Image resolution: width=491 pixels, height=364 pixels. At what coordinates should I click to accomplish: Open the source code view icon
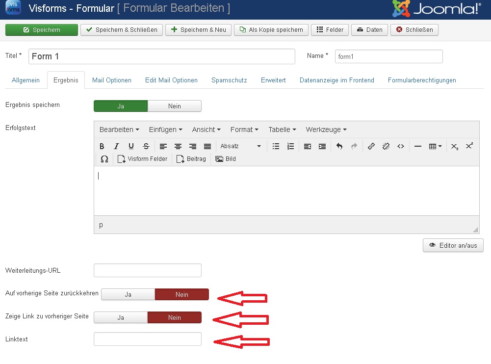(401, 146)
